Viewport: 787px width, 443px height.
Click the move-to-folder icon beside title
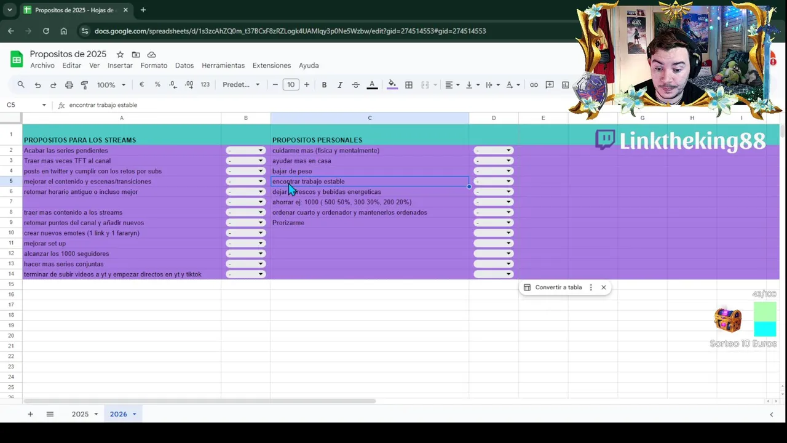pos(136,54)
